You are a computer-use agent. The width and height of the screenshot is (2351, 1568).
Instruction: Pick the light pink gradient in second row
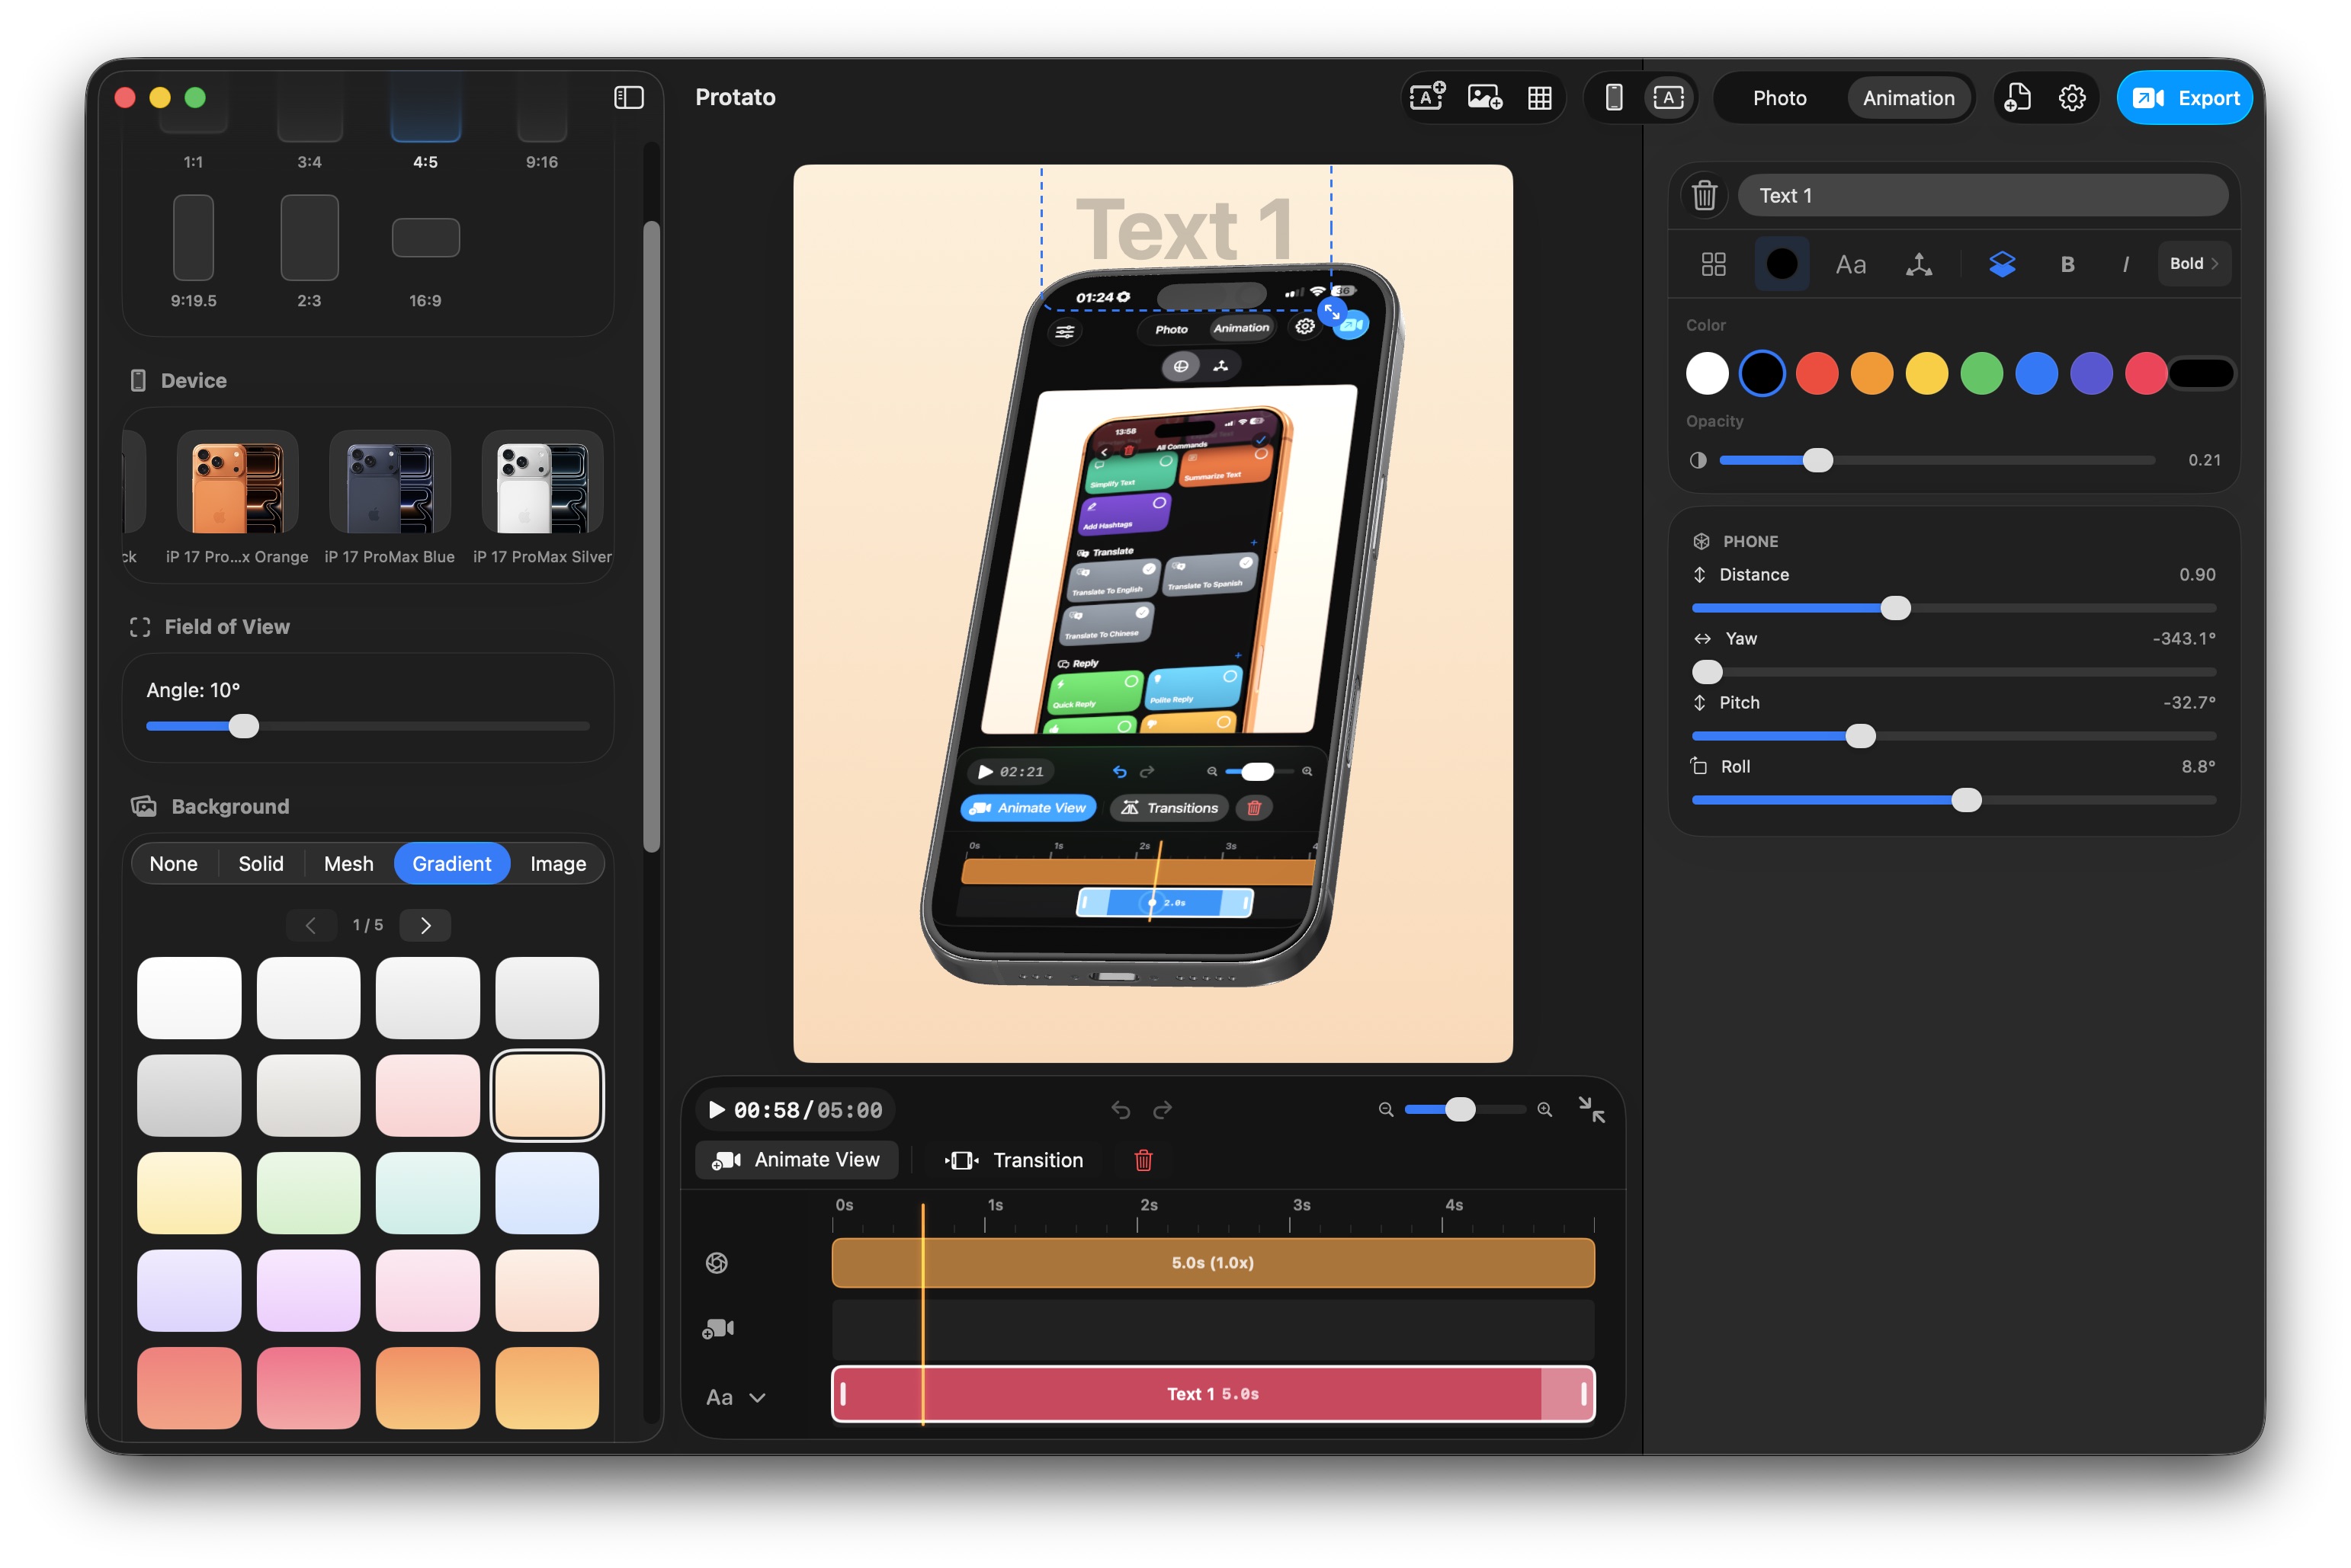[x=427, y=1095]
